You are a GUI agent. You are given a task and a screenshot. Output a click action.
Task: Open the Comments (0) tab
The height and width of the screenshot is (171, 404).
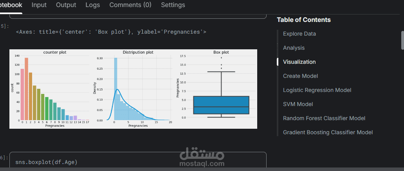(130, 5)
